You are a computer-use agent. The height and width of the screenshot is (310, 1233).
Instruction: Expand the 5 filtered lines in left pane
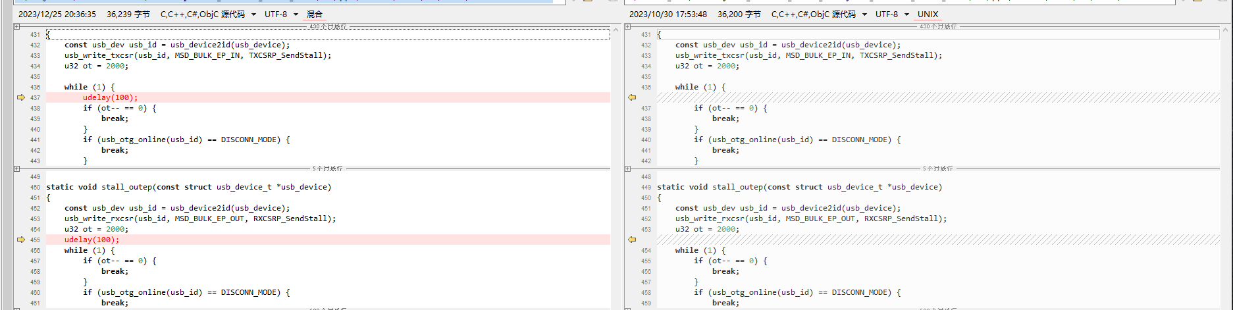pyautogui.click(x=16, y=169)
